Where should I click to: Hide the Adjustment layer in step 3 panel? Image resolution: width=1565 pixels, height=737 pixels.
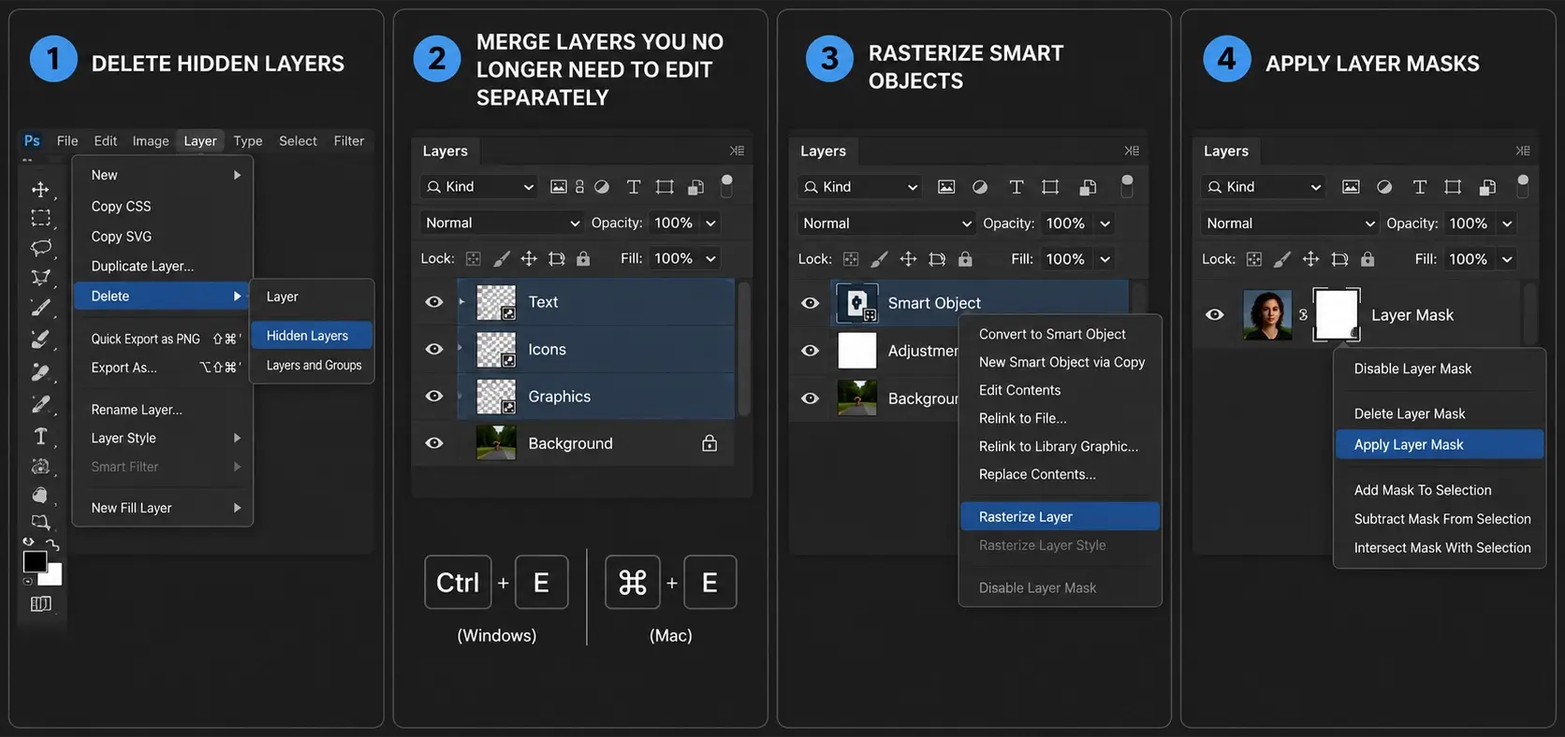point(811,351)
